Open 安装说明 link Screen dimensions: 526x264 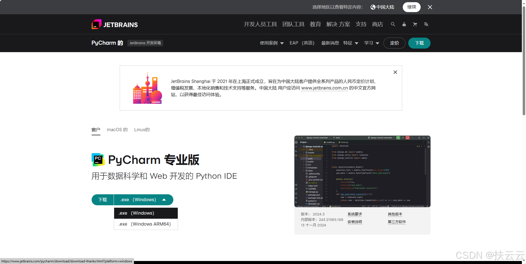click(355, 222)
